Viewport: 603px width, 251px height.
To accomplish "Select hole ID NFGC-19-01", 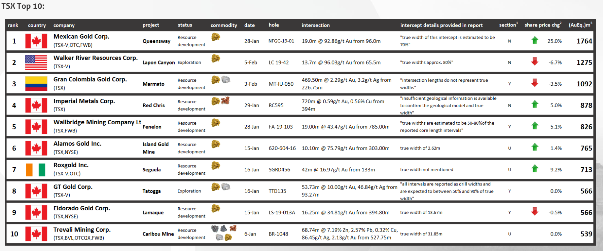I will tap(281, 41).
